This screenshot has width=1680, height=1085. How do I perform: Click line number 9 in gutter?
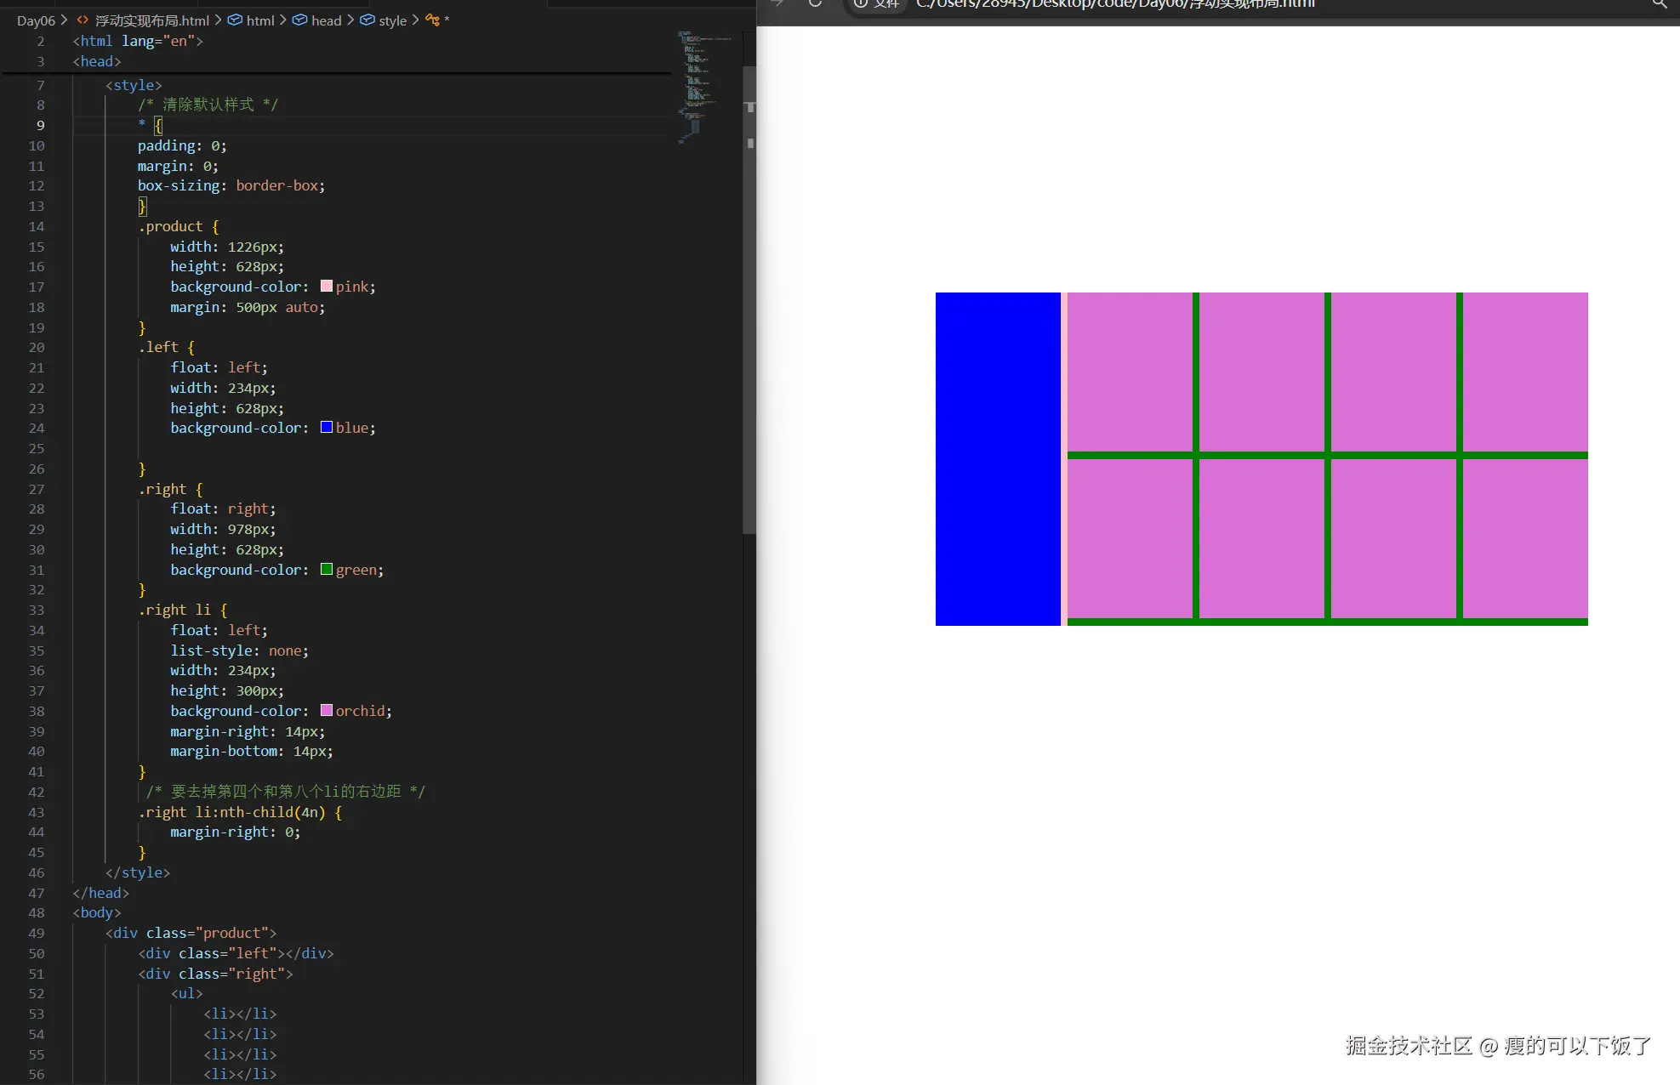pos(40,125)
